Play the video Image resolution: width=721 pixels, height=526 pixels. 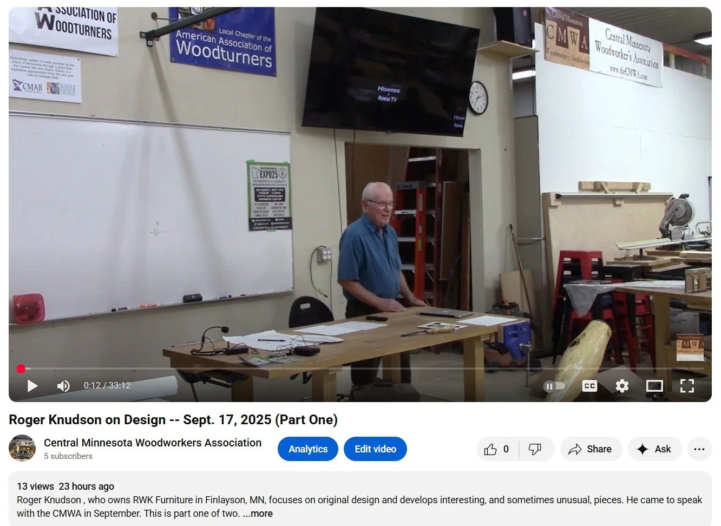tap(32, 386)
